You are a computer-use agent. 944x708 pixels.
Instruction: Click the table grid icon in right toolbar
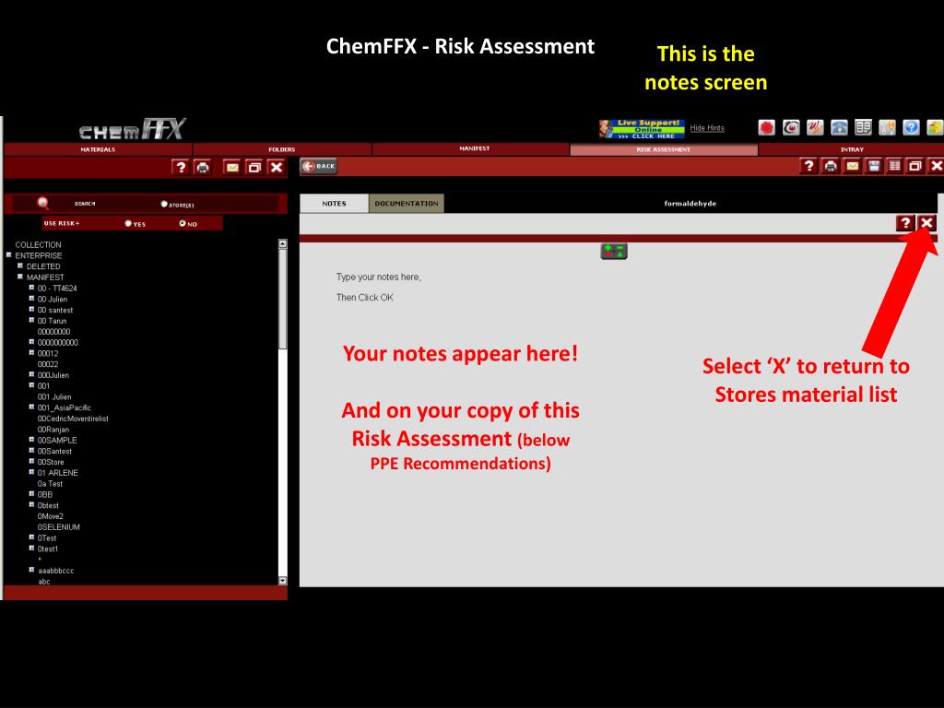(x=894, y=166)
